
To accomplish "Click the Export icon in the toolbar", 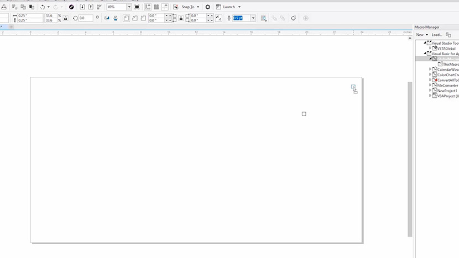I will 91,7.
